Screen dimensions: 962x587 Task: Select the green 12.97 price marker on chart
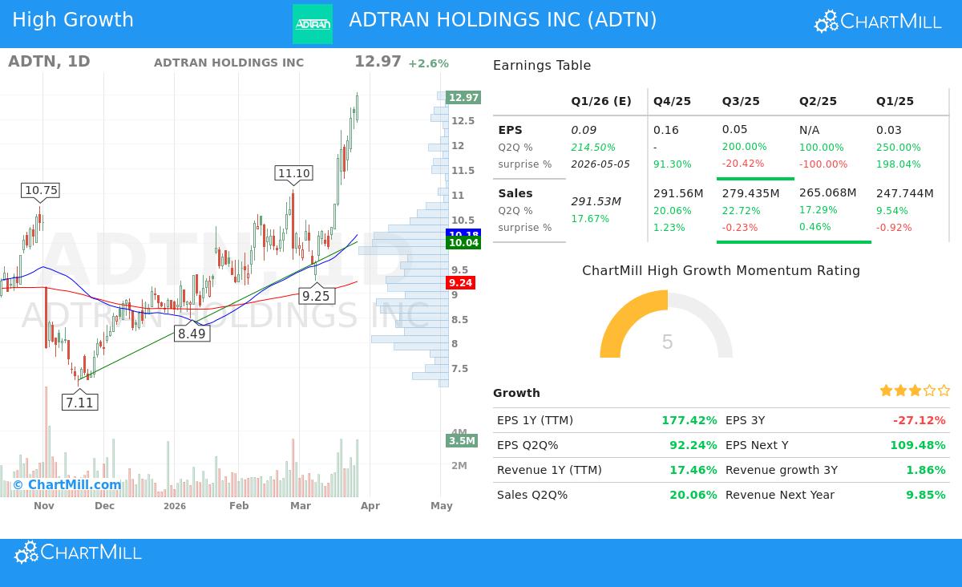point(462,97)
